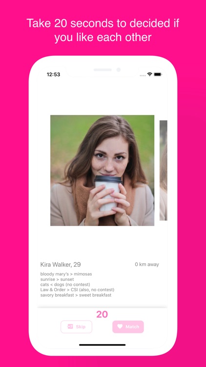Tap the Wi-Fi status icon
206x367 pixels.
(149, 74)
